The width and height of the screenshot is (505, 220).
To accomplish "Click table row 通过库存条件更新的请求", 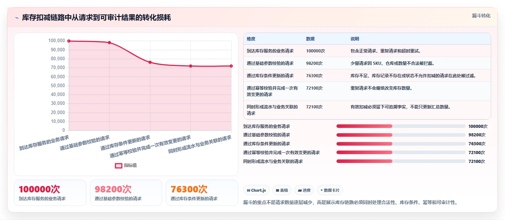I will coord(367,76).
